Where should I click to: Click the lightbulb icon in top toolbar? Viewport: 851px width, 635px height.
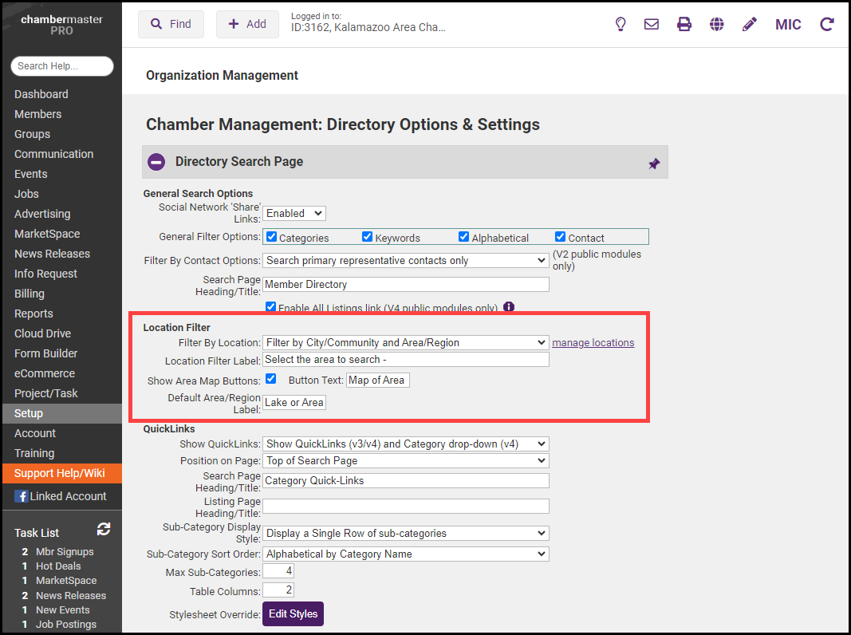pos(621,24)
